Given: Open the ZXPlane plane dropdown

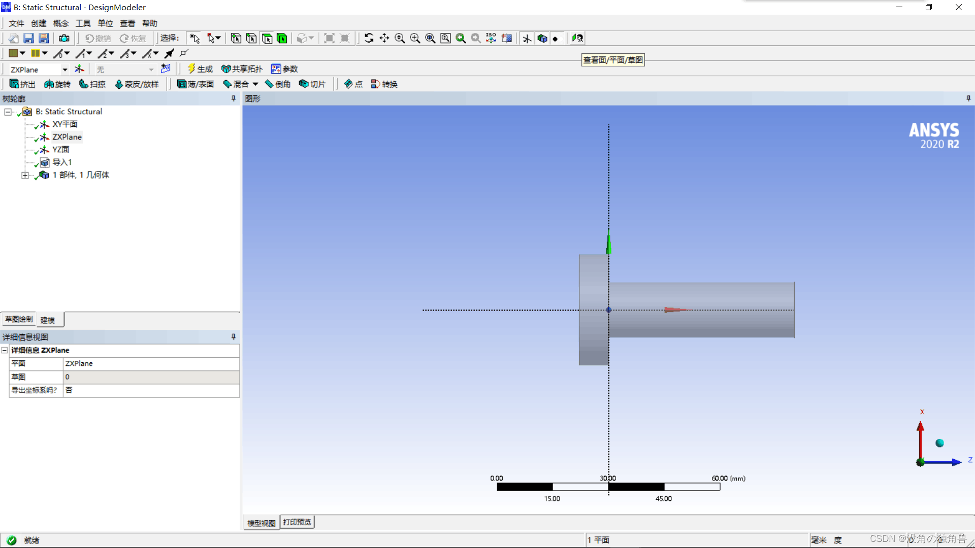Looking at the screenshot, I should 64,70.
